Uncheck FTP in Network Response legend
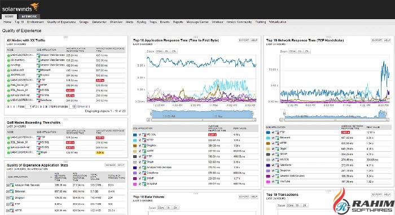The height and width of the screenshot is (215, 395). click(x=273, y=133)
